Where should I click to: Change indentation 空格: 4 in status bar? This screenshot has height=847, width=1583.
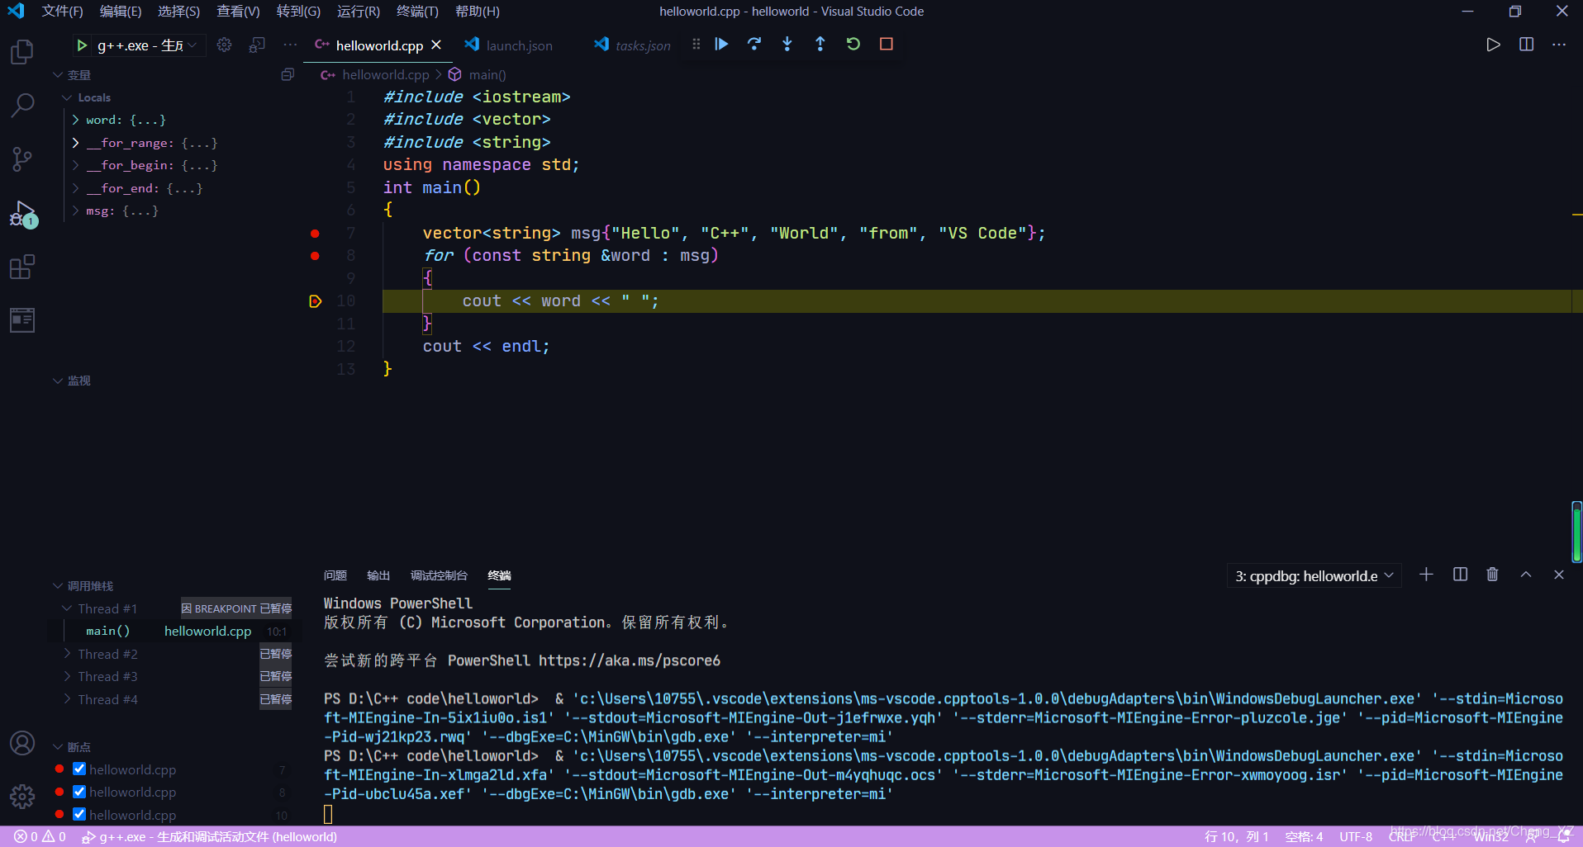click(1304, 836)
